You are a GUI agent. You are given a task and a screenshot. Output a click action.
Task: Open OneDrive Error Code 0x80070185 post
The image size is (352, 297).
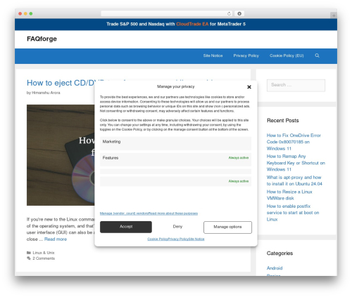point(294,142)
